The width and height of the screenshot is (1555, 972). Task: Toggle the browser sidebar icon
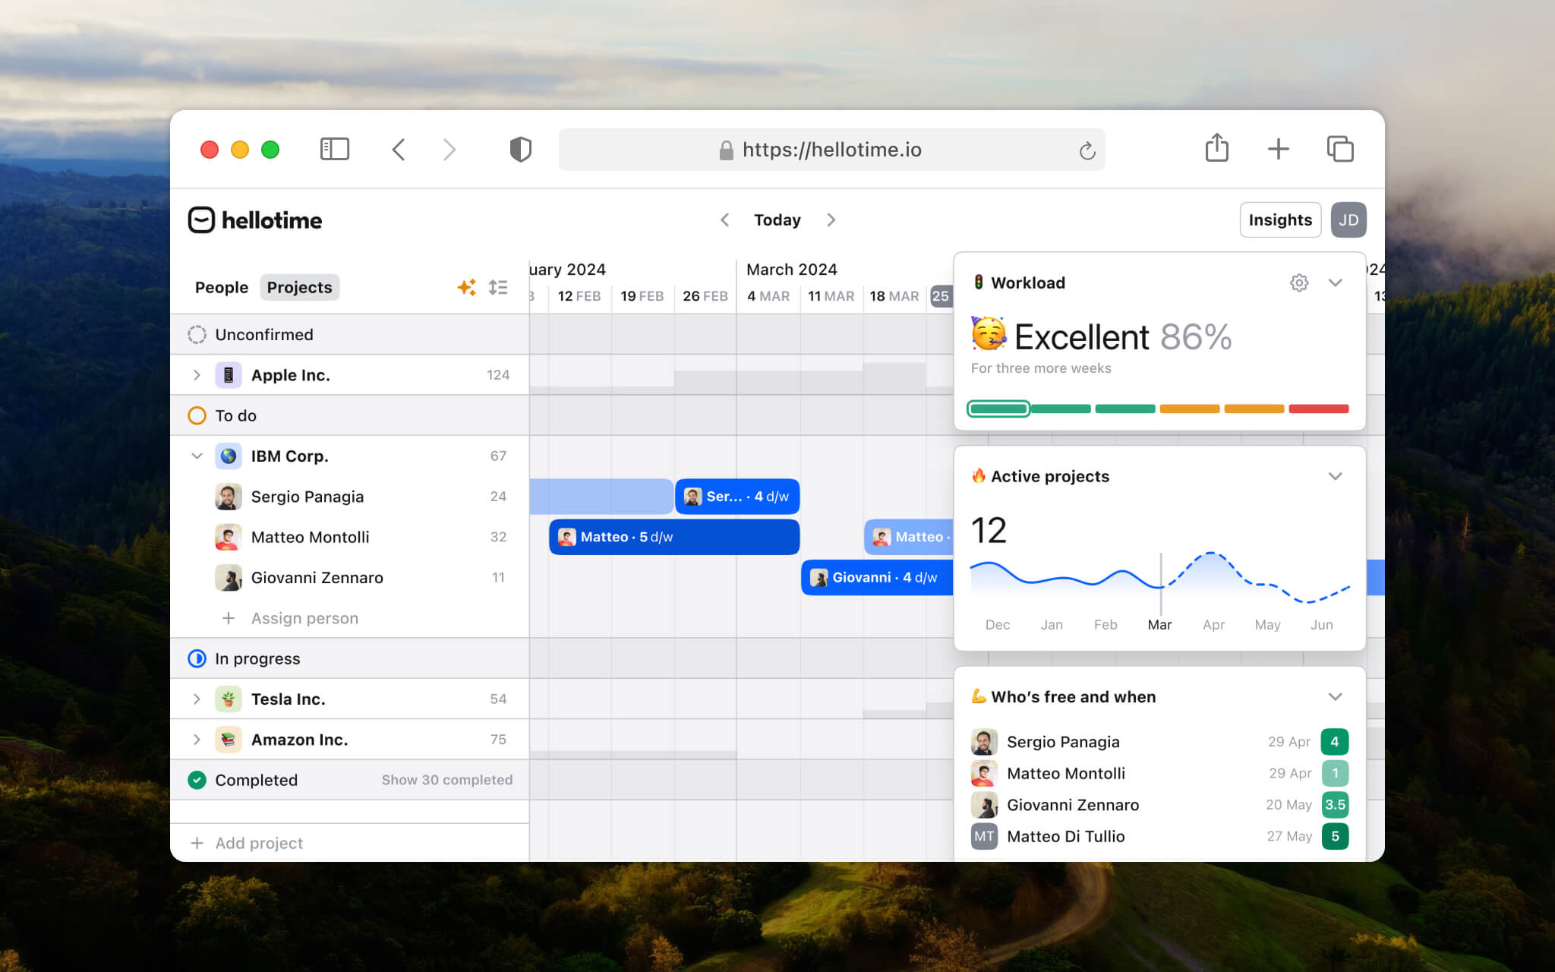[334, 149]
